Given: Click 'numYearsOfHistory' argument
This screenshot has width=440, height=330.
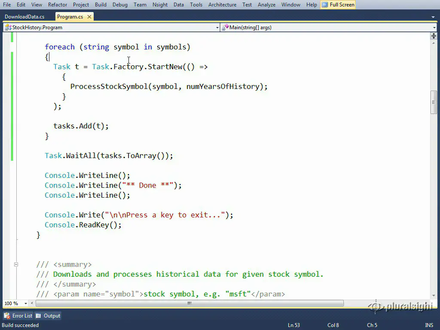Looking at the screenshot, I should 223,86.
